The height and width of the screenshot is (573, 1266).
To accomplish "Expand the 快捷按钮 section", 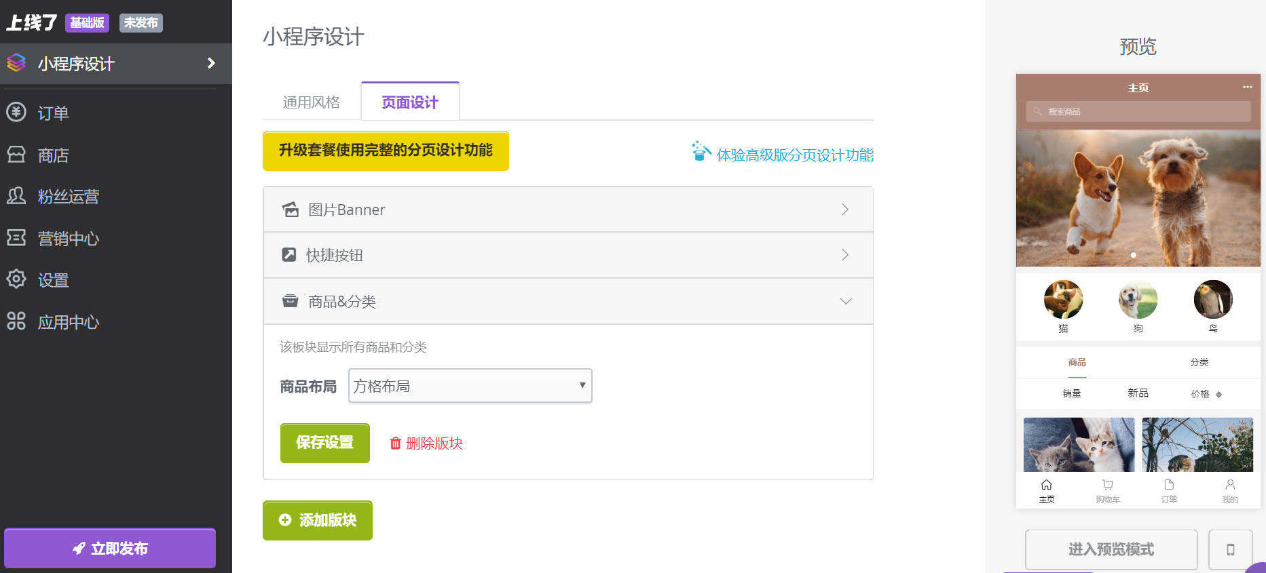I will click(567, 255).
